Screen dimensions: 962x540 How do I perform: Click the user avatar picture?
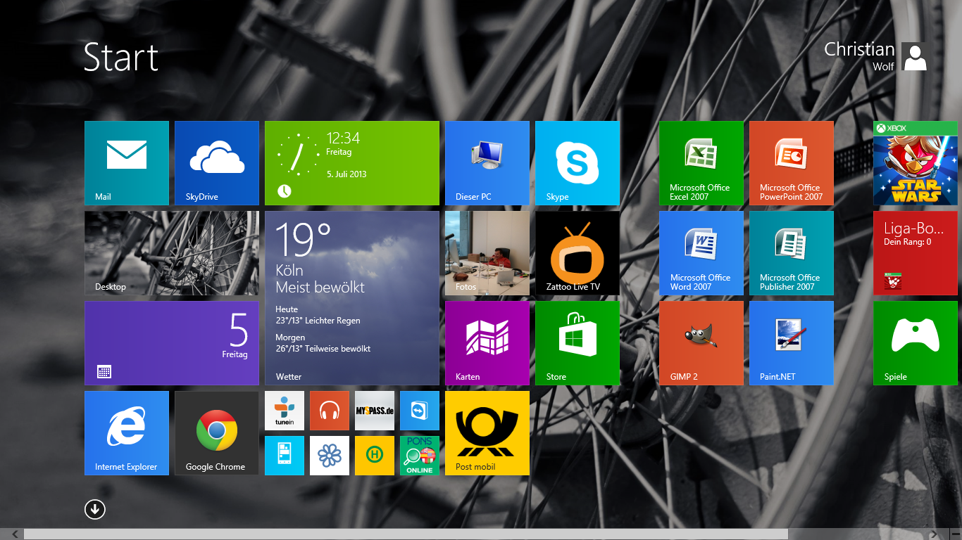click(x=914, y=56)
